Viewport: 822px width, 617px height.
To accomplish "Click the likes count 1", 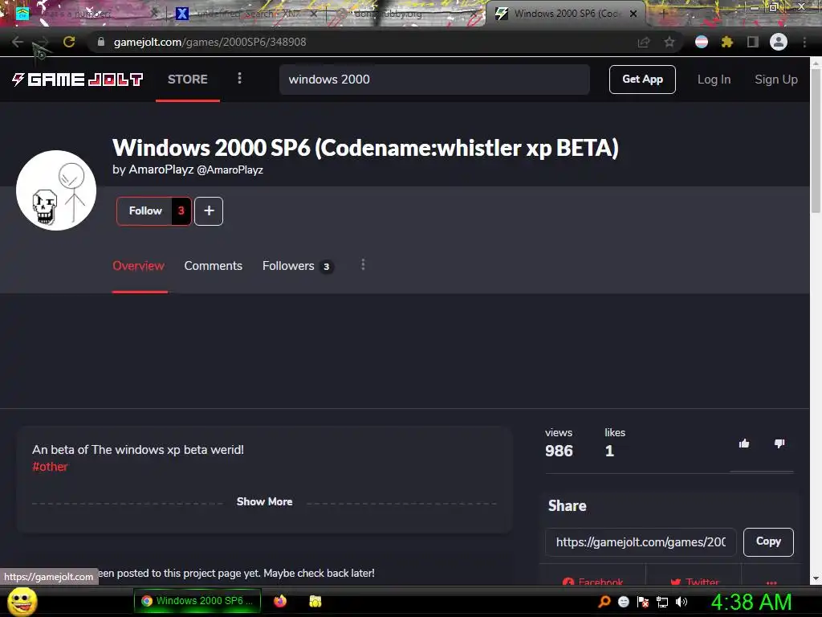I will coord(609,451).
